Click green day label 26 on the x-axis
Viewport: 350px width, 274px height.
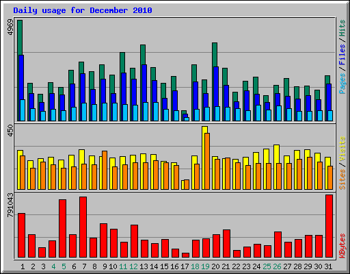point(277,266)
